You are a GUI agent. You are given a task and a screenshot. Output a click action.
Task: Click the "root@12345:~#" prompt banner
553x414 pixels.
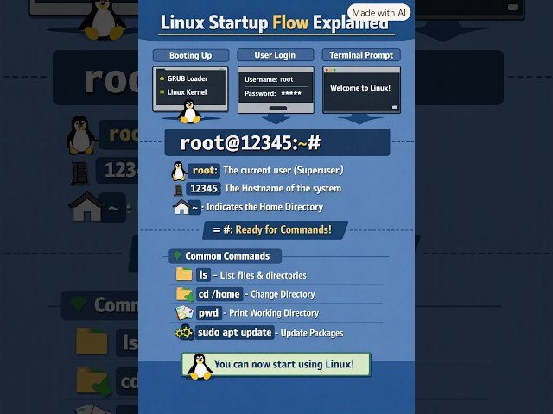[x=277, y=142]
